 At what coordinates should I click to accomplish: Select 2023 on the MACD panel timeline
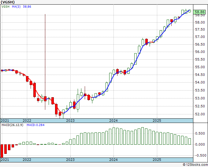coord(70,160)
